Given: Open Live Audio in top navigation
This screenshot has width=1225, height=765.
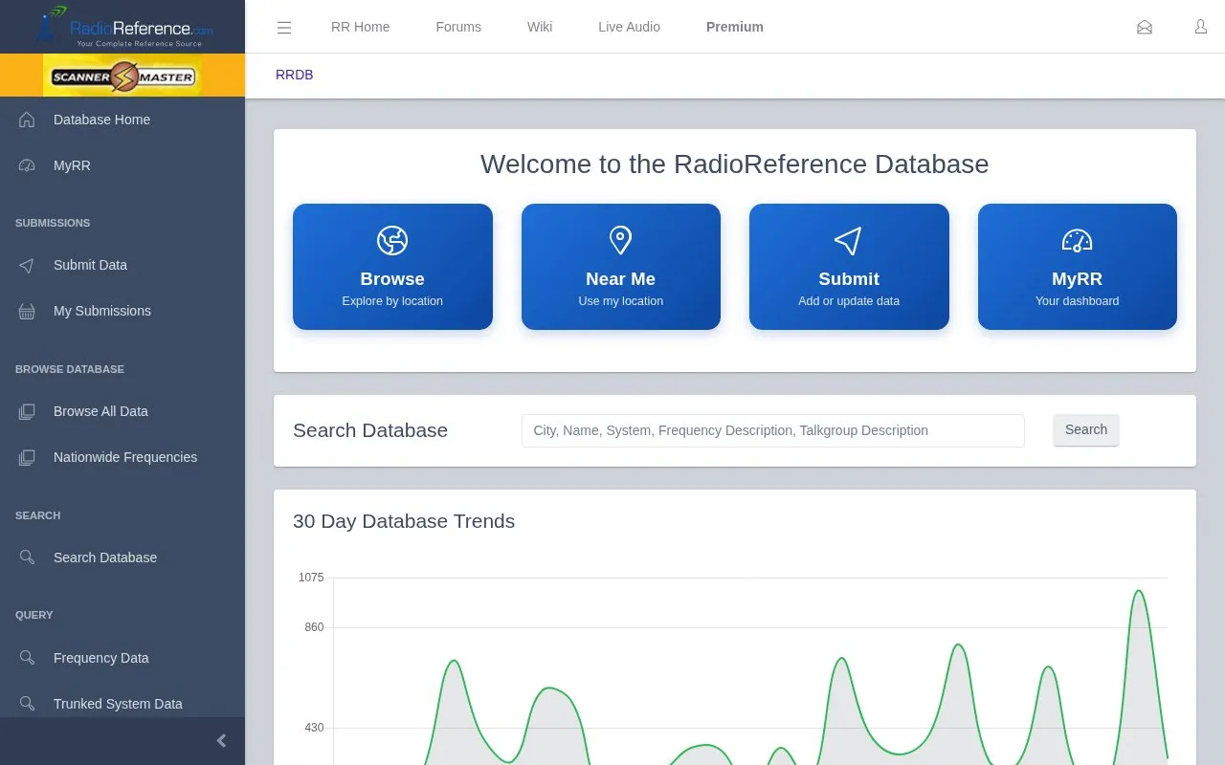Looking at the screenshot, I should pos(629,27).
